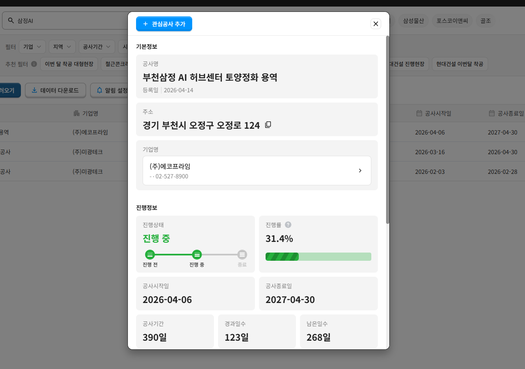Select the 삼성물산 keyword chip

(413, 20)
